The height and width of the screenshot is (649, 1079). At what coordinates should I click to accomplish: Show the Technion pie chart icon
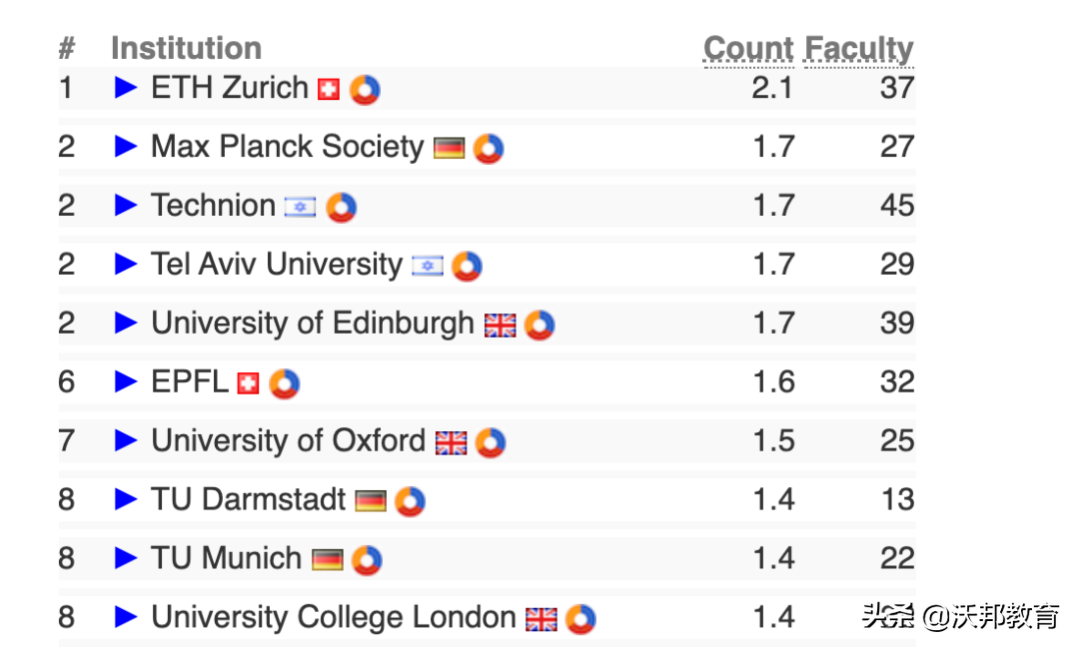[x=341, y=208]
